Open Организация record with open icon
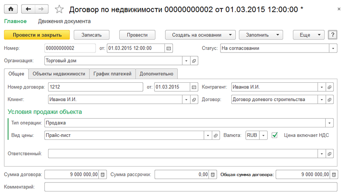 [194, 61]
